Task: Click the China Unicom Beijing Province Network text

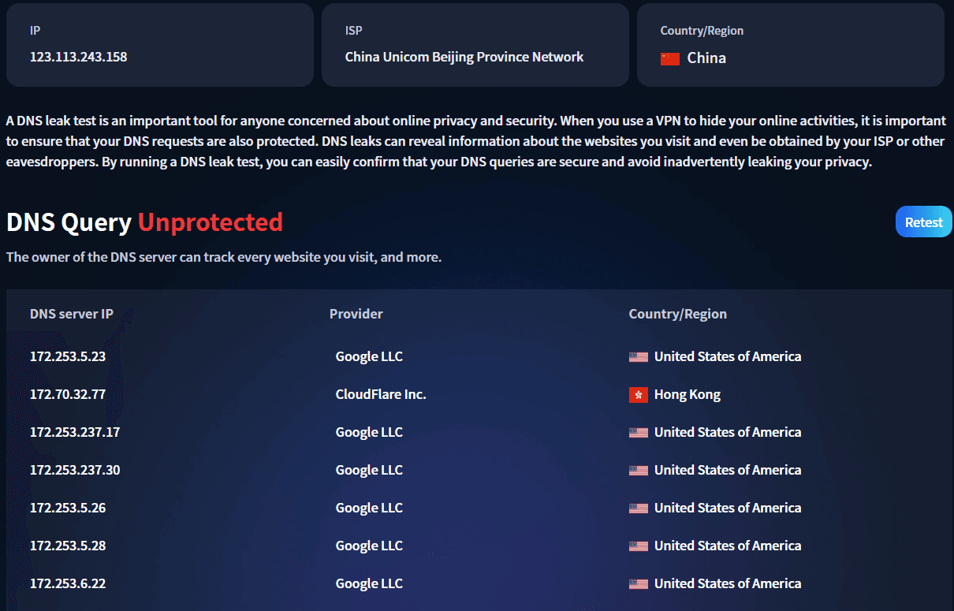Action: click(464, 57)
